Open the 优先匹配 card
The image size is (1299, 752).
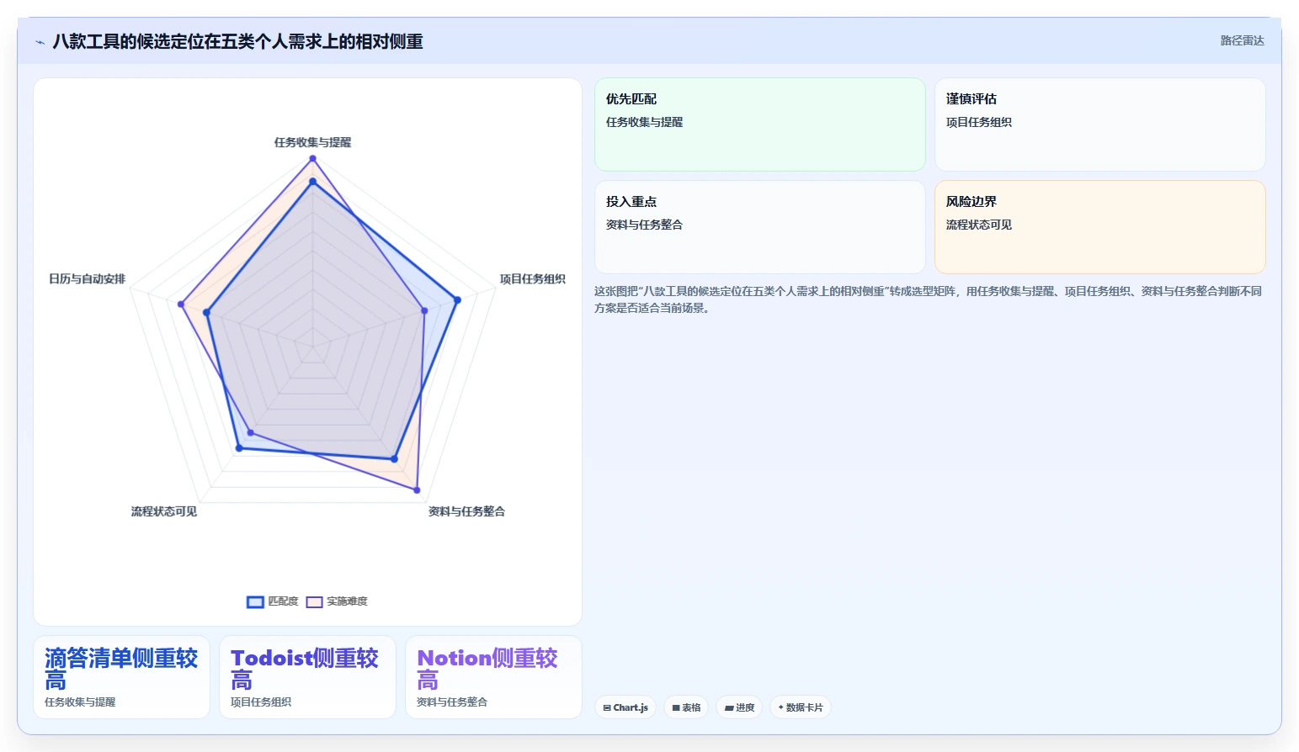point(760,124)
